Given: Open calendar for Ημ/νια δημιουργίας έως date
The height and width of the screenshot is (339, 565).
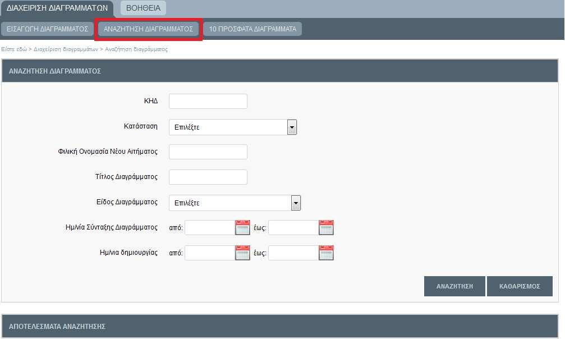Looking at the screenshot, I should tap(326, 253).
